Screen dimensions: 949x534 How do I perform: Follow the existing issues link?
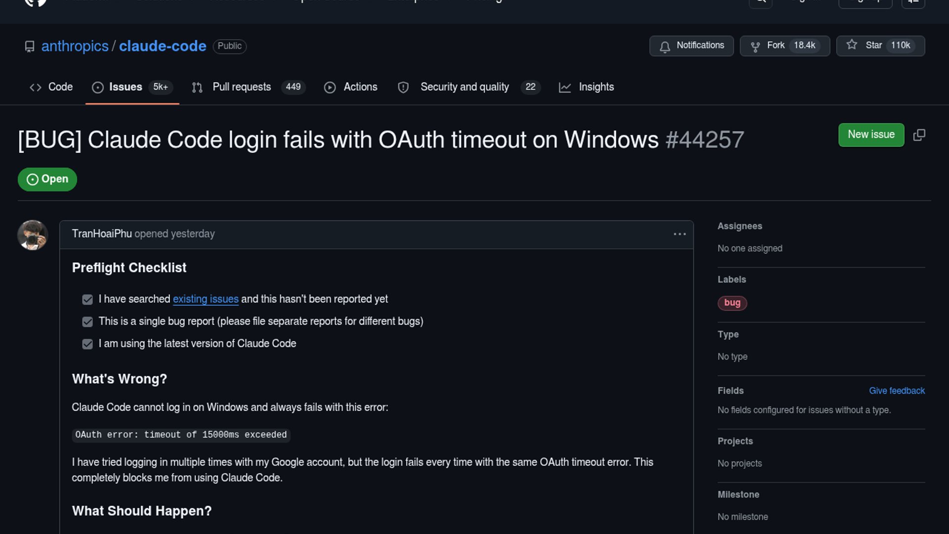(x=206, y=299)
